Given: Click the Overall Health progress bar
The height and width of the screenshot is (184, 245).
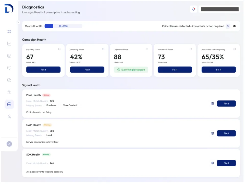Looking at the screenshot, I should (63, 26).
